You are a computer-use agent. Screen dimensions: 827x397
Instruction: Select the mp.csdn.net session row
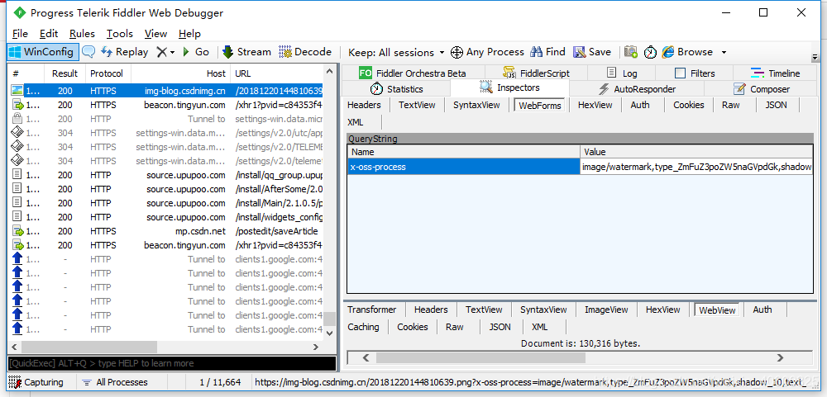[166, 231]
